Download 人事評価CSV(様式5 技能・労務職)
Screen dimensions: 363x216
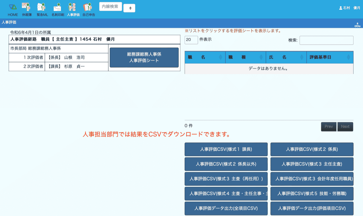[312, 194]
